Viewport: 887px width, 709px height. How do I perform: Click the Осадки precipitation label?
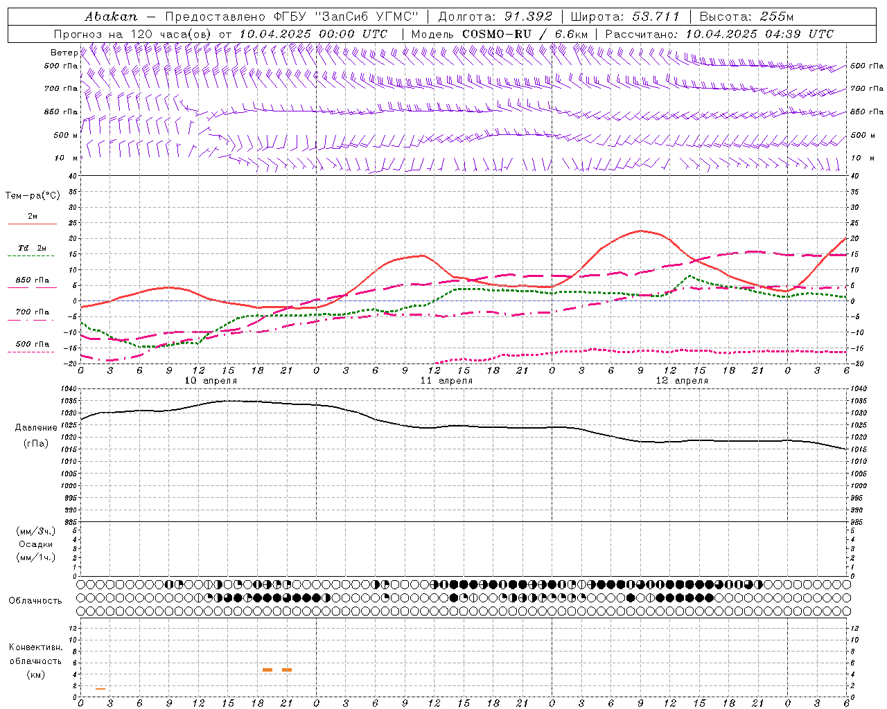[36, 544]
